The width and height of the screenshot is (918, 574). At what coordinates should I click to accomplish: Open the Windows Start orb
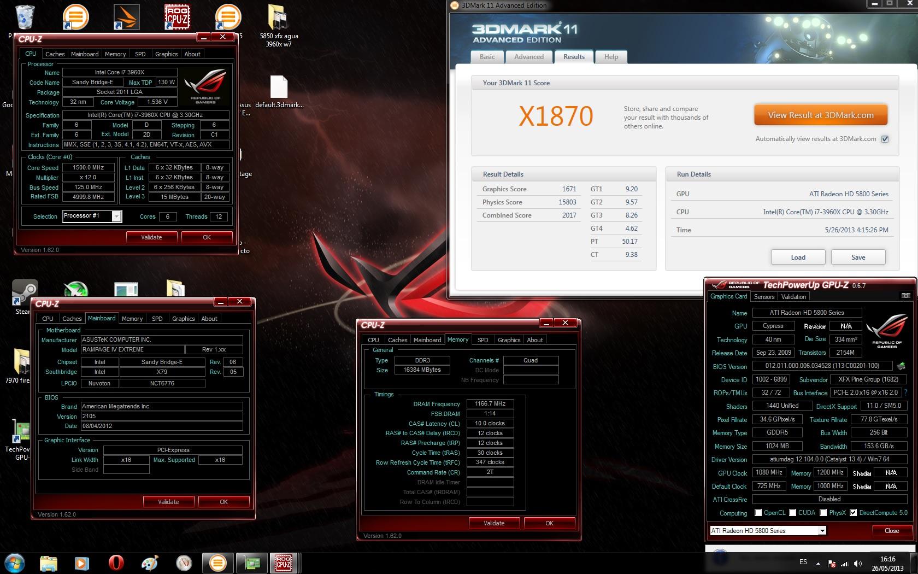(x=15, y=563)
